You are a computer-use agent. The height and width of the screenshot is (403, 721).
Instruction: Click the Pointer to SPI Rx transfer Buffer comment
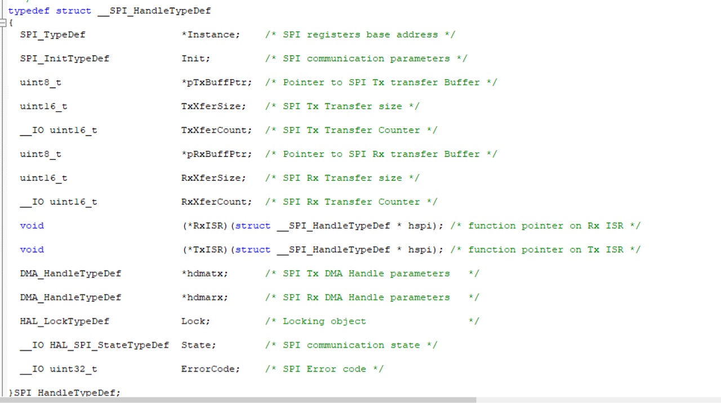381,154
